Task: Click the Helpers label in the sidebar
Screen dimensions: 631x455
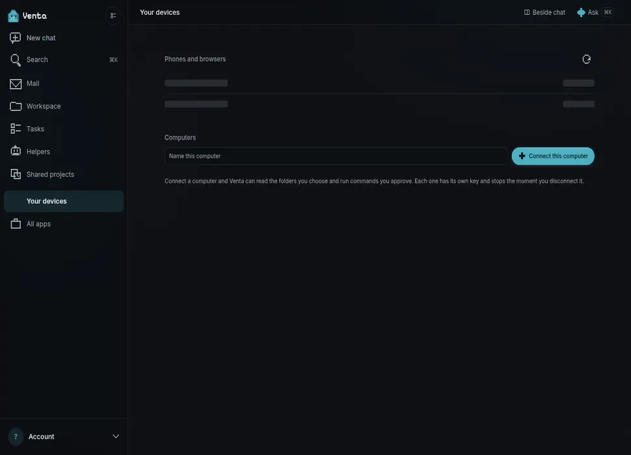Action: (38, 151)
